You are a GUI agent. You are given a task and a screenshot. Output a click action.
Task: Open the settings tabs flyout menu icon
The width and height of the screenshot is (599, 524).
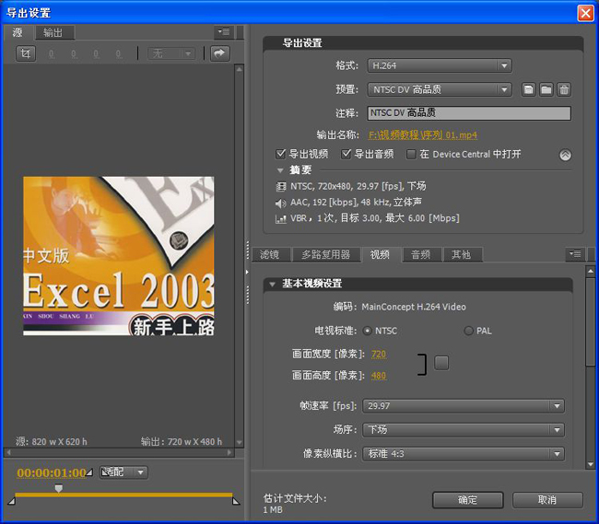(575, 254)
